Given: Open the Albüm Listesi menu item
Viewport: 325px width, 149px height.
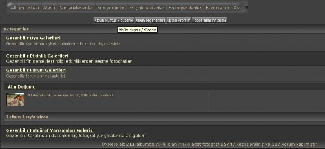Looking at the screenshot, I should 25,8.
